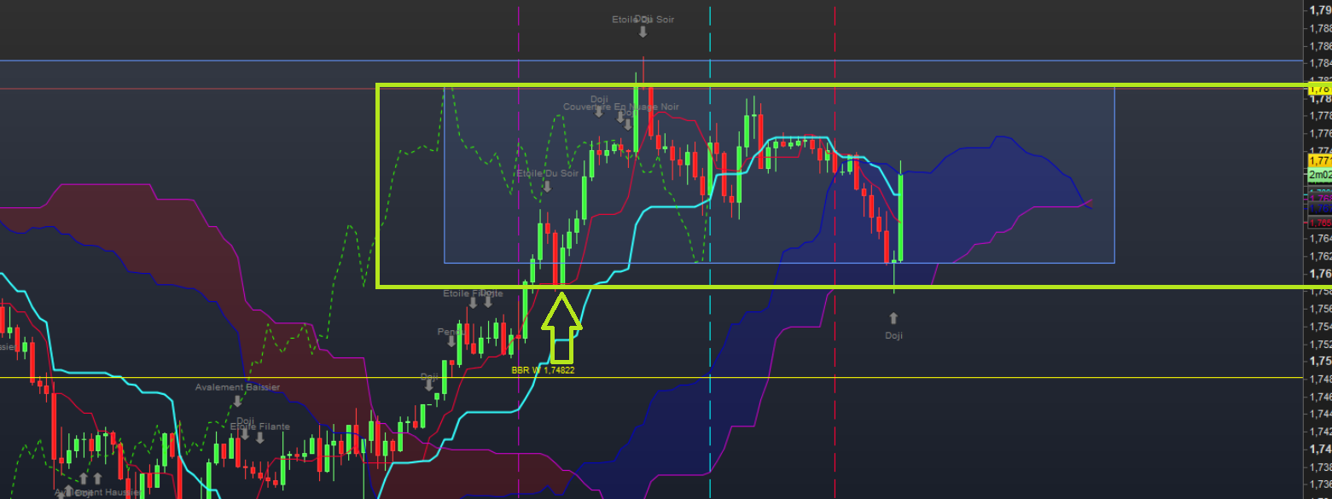Click the 'BBR W 1,74822' label
This screenshot has height=499, width=1332.
click(x=543, y=370)
